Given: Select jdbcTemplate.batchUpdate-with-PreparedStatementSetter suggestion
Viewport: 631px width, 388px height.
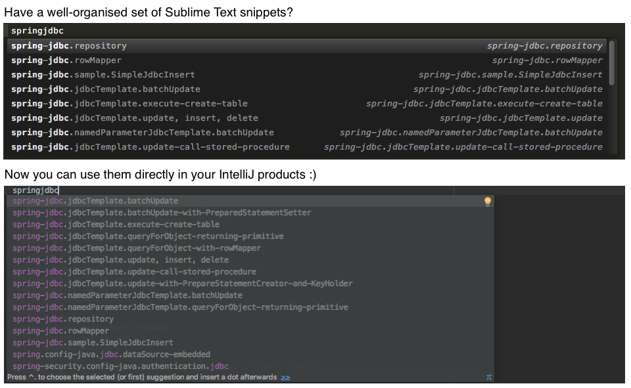Looking at the screenshot, I should 162,213.
